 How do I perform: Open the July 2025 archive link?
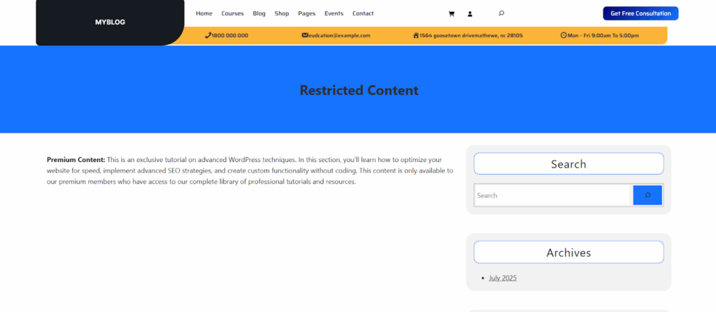tap(503, 278)
